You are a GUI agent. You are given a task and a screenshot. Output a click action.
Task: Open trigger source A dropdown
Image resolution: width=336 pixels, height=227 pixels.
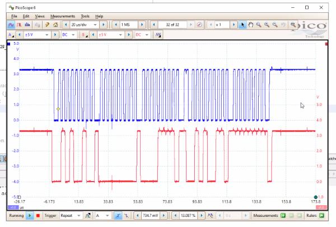[107, 216]
